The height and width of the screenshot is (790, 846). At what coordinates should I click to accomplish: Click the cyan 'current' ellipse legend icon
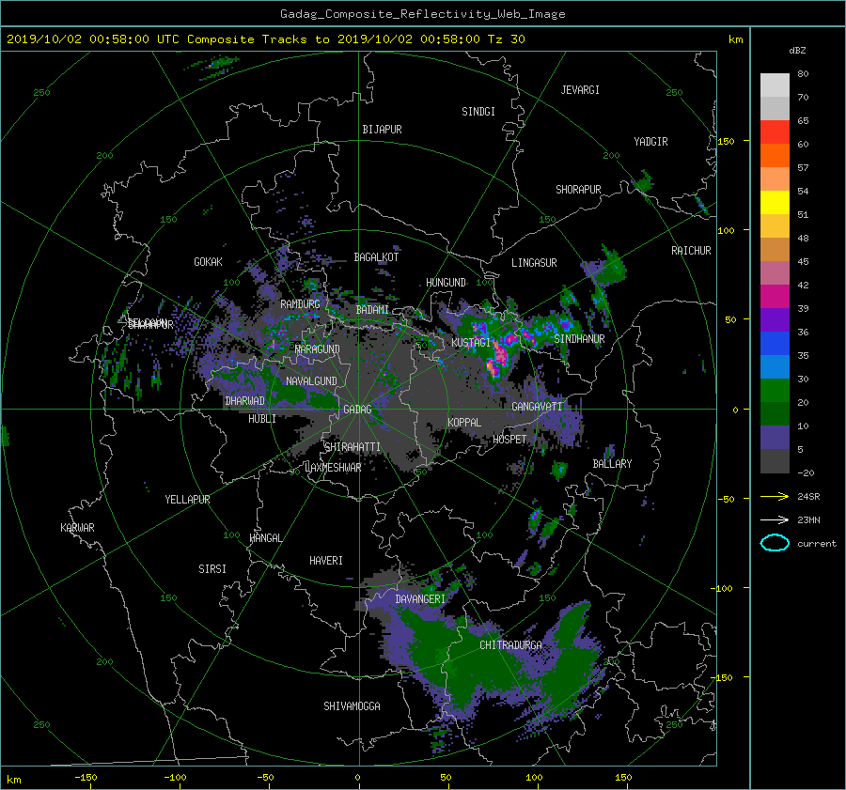[775, 543]
